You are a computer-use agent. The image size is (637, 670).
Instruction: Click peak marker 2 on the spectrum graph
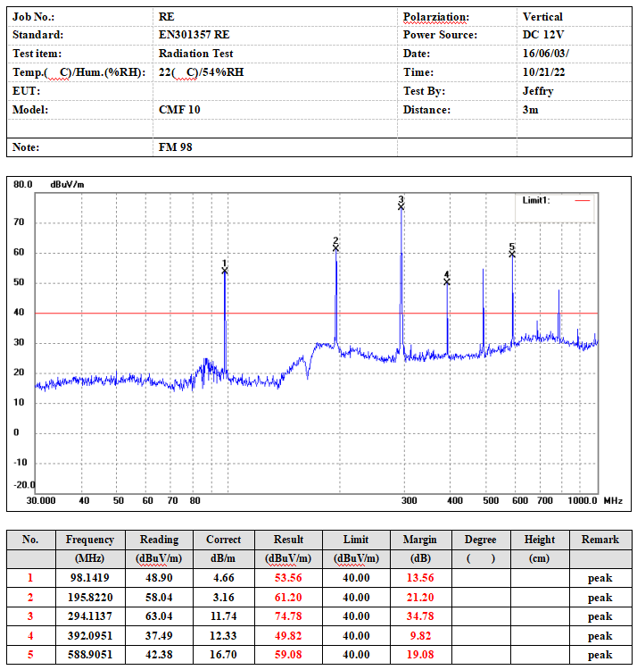pyautogui.click(x=335, y=247)
